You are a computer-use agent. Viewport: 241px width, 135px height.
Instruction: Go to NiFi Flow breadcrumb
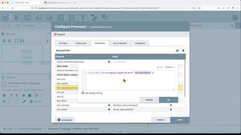[x=8, y=129]
